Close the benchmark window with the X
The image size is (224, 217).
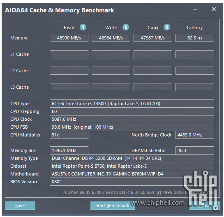214,9
